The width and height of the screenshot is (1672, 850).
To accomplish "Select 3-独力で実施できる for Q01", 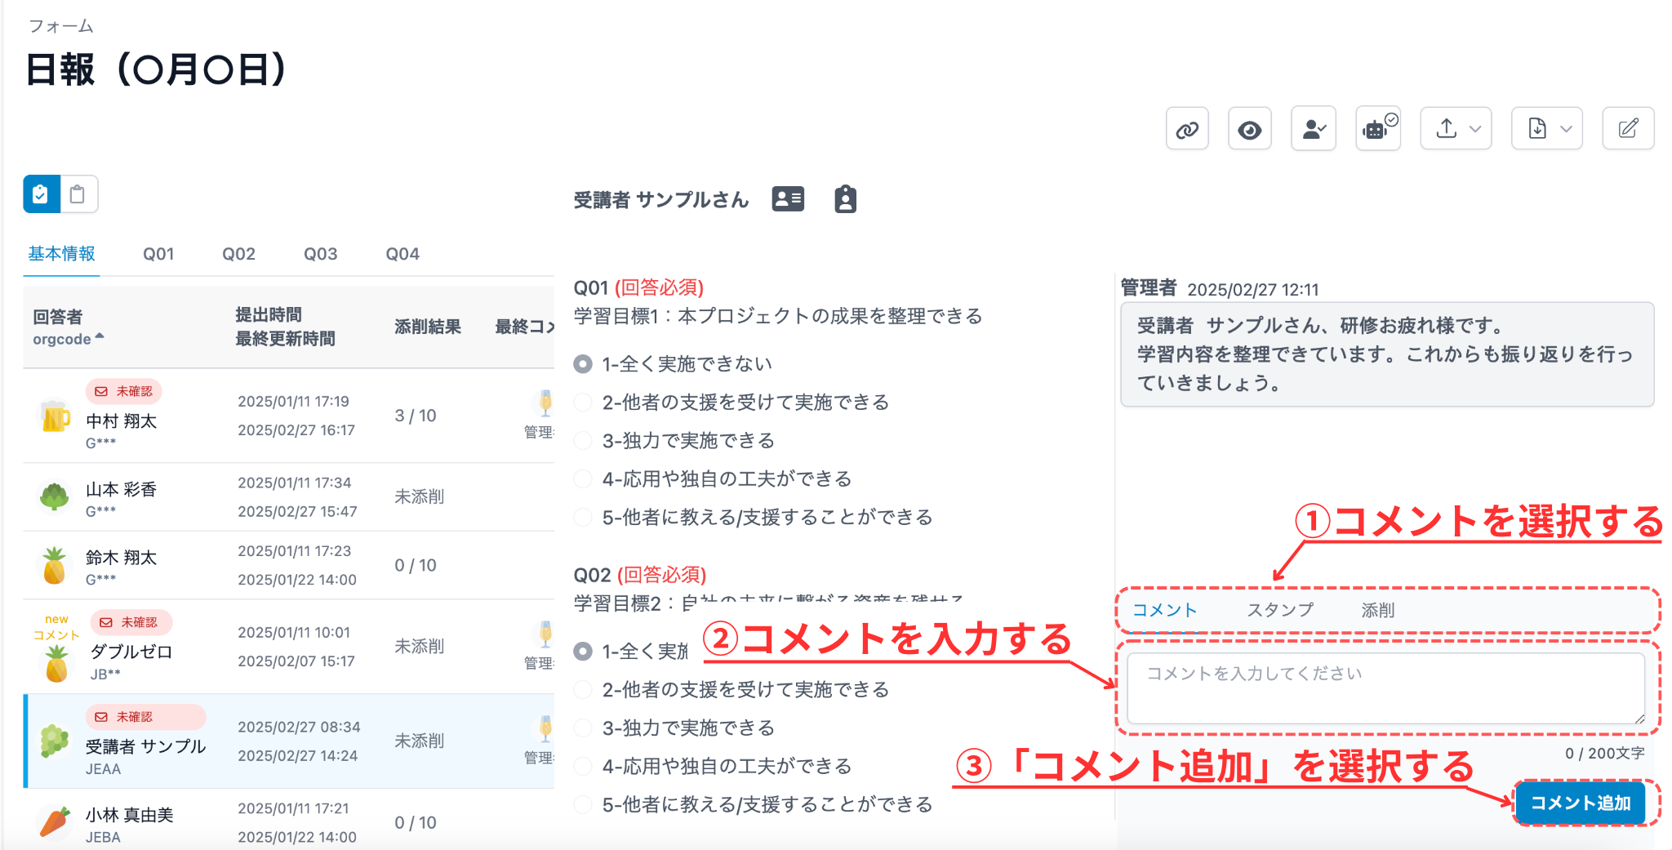I will pyautogui.click(x=581, y=440).
